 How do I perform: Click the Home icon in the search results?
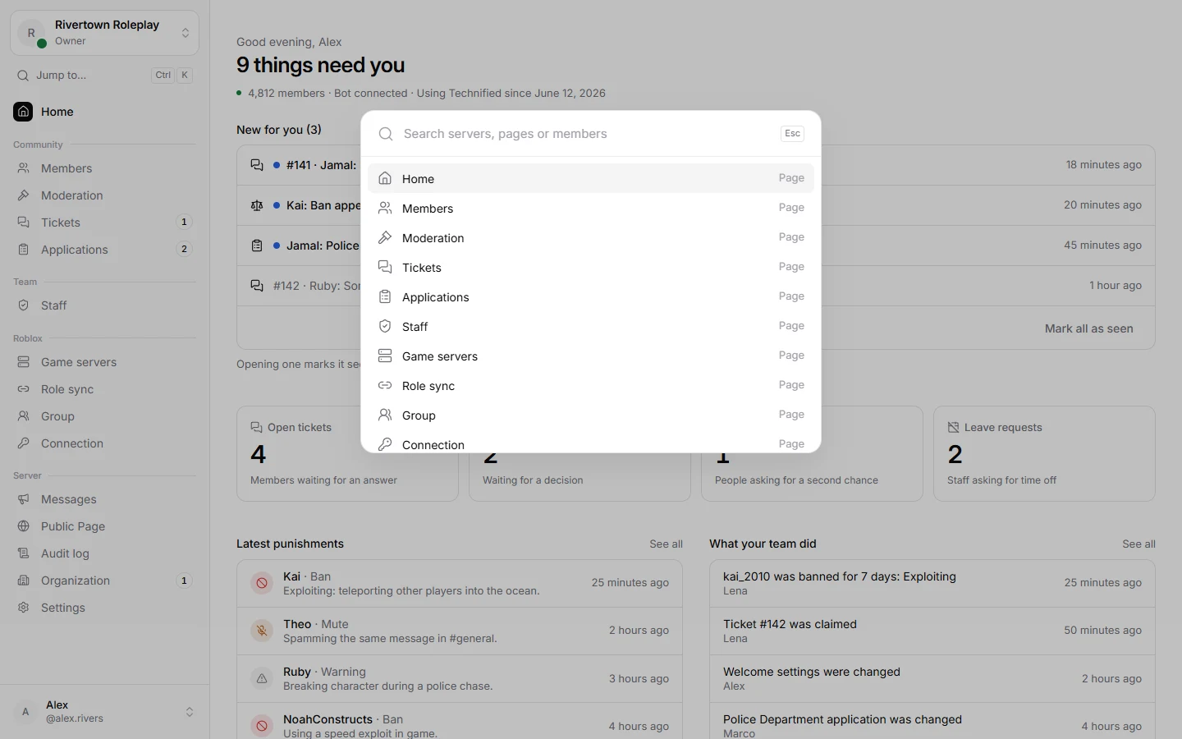pos(385,178)
